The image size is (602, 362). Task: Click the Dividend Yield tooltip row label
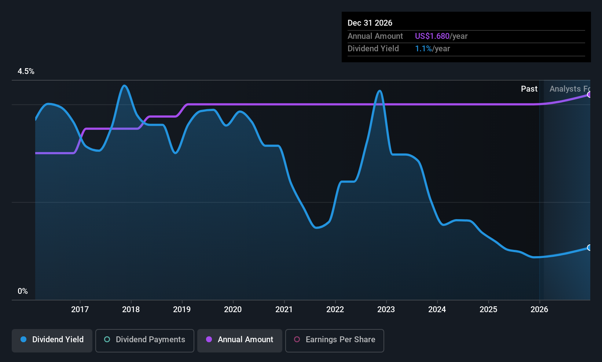tap(373, 48)
